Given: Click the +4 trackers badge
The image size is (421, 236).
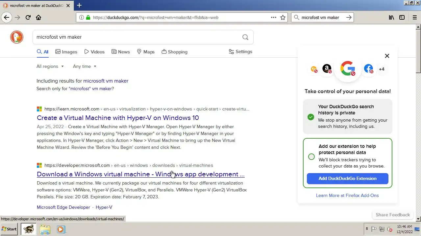Looking at the screenshot, I should coord(382,69).
